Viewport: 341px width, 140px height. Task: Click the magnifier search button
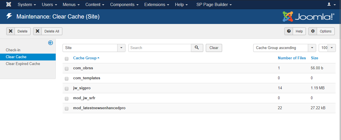pos(197,48)
